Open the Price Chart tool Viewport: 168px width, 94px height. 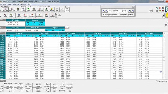coord(5,10)
